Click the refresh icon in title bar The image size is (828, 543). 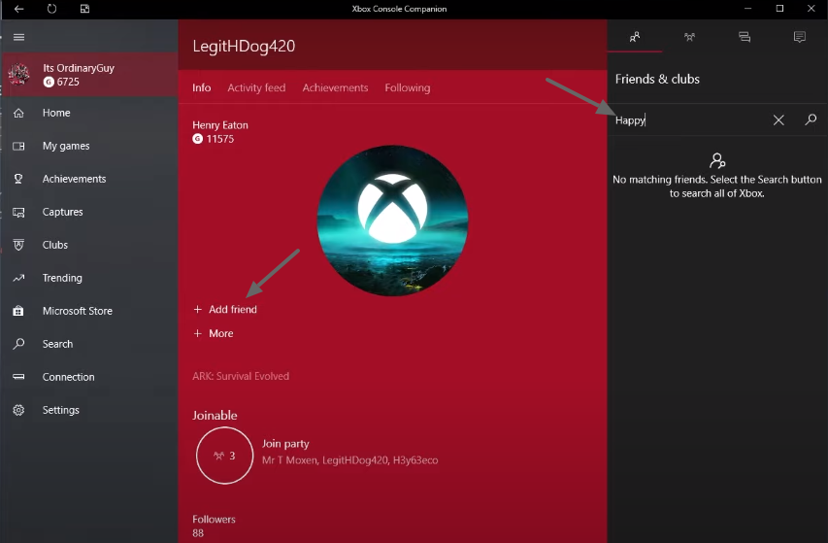[51, 9]
